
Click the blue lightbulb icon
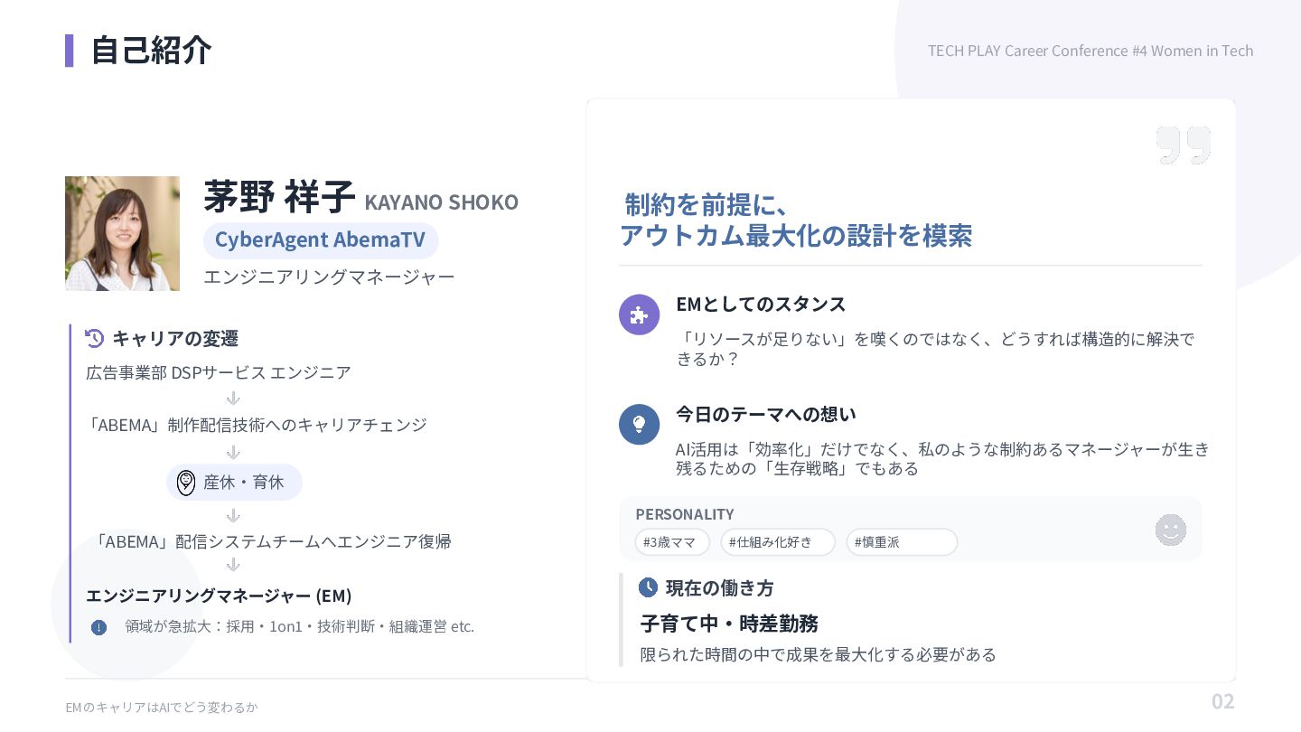click(x=639, y=424)
